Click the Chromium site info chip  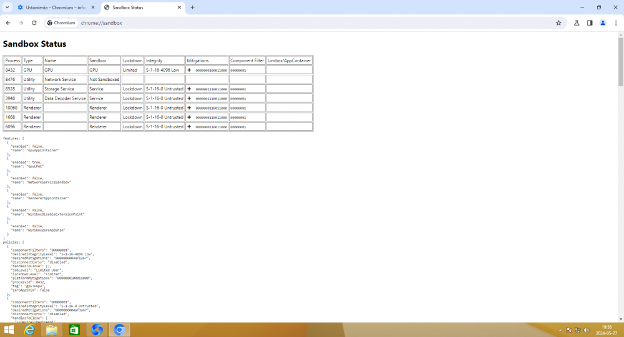[x=61, y=23]
